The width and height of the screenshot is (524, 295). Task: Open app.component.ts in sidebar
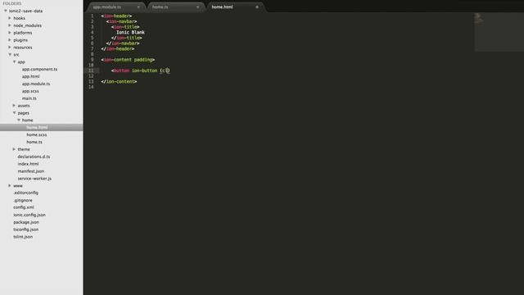(39, 69)
